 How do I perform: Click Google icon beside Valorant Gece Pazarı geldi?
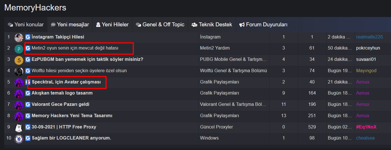click(28, 105)
